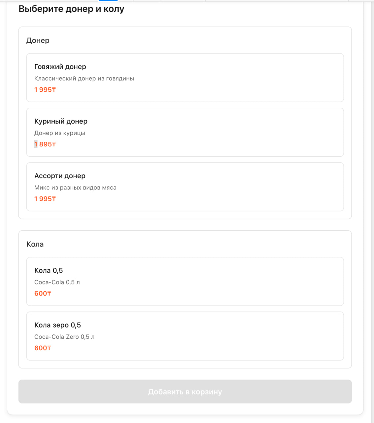Click the Классический донер из говядины description
The height and width of the screenshot is (423, 374).
tap(84, 79)
